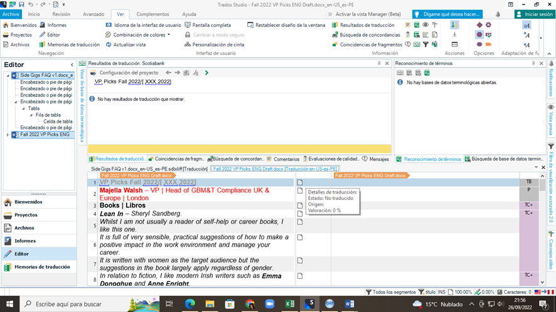Image resolution: width=556 pixels, height=312 pixels.
Task: Open Bienvenidos view in ribbon
Action: tap(20, 25)
